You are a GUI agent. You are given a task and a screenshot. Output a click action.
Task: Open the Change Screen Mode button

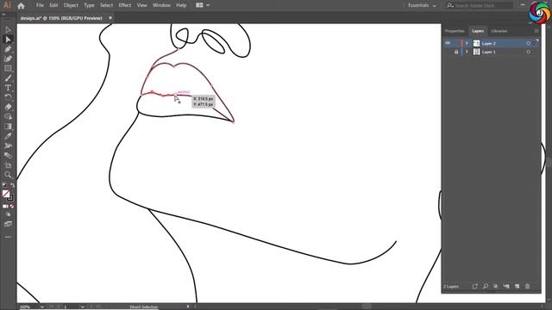(x=8, y=224)
